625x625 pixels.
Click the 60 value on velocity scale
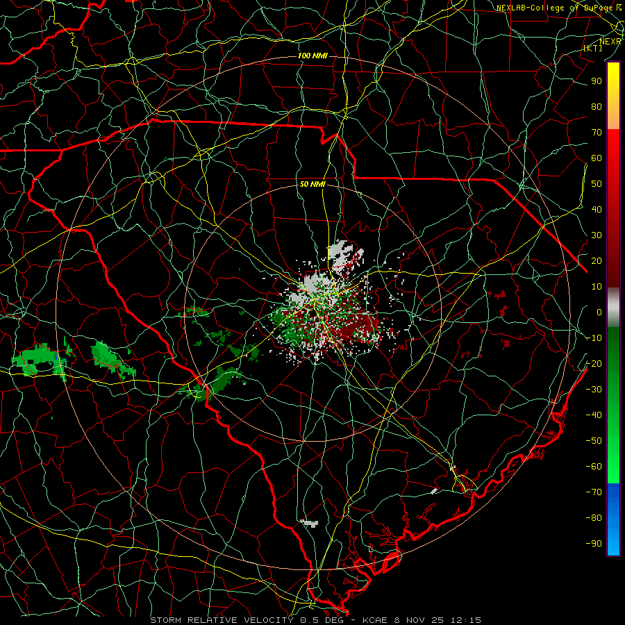[x=597, y=158]
